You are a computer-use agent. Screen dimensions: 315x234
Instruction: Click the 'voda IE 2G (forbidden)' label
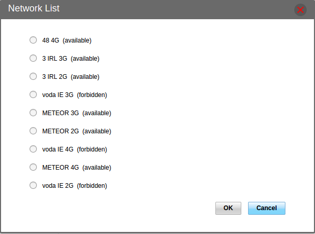pos(74,185)
